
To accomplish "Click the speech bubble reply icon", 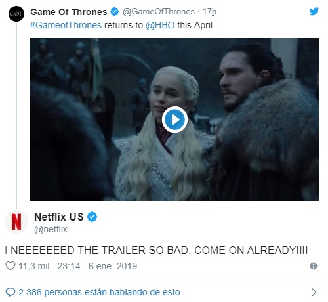I will coord(10,292).
